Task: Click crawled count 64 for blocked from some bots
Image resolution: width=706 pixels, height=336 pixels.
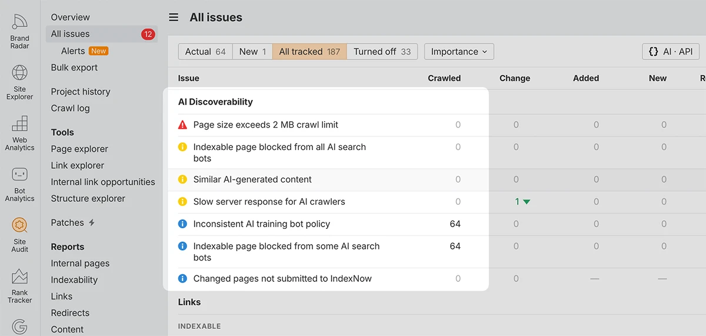Action: click(455, 247)
